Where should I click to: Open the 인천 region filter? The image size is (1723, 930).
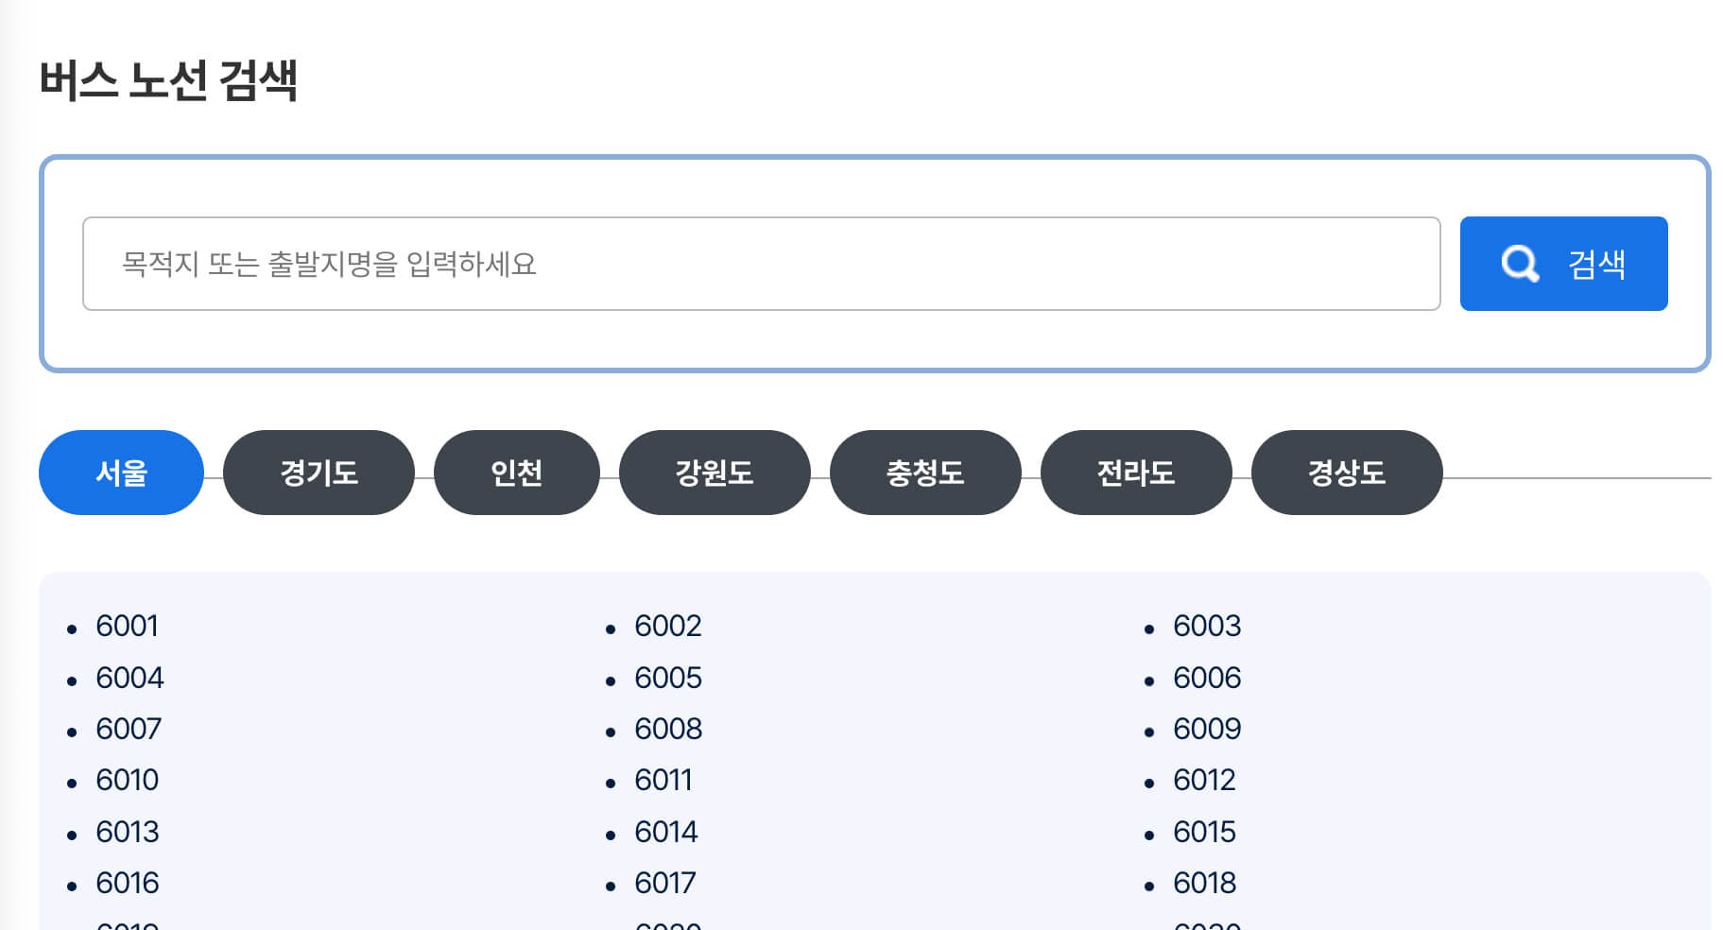516,473
